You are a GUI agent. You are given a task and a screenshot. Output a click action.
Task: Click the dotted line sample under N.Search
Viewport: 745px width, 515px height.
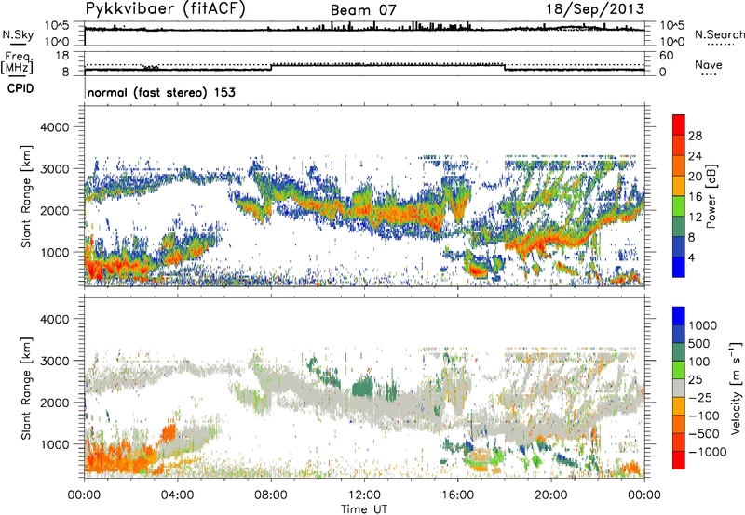coord(720,45)
